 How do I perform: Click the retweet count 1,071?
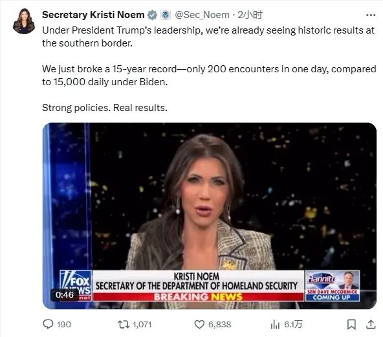click(142, 325)
